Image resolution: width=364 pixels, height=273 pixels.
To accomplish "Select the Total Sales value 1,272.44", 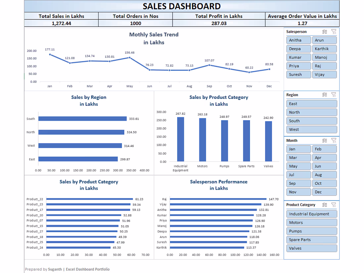I will (x=61, y=23).
